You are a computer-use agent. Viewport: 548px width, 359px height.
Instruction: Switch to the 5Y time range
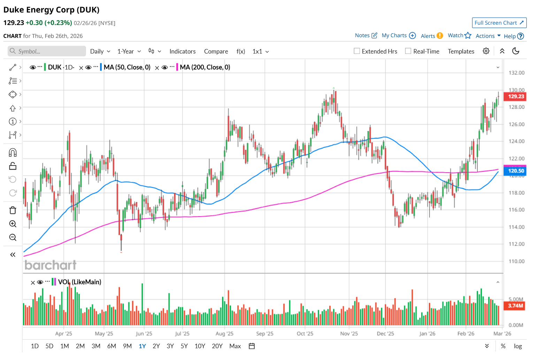point(184,346)
